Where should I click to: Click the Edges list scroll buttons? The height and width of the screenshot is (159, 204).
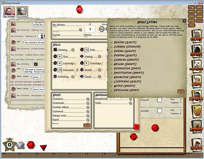point(87,125)
